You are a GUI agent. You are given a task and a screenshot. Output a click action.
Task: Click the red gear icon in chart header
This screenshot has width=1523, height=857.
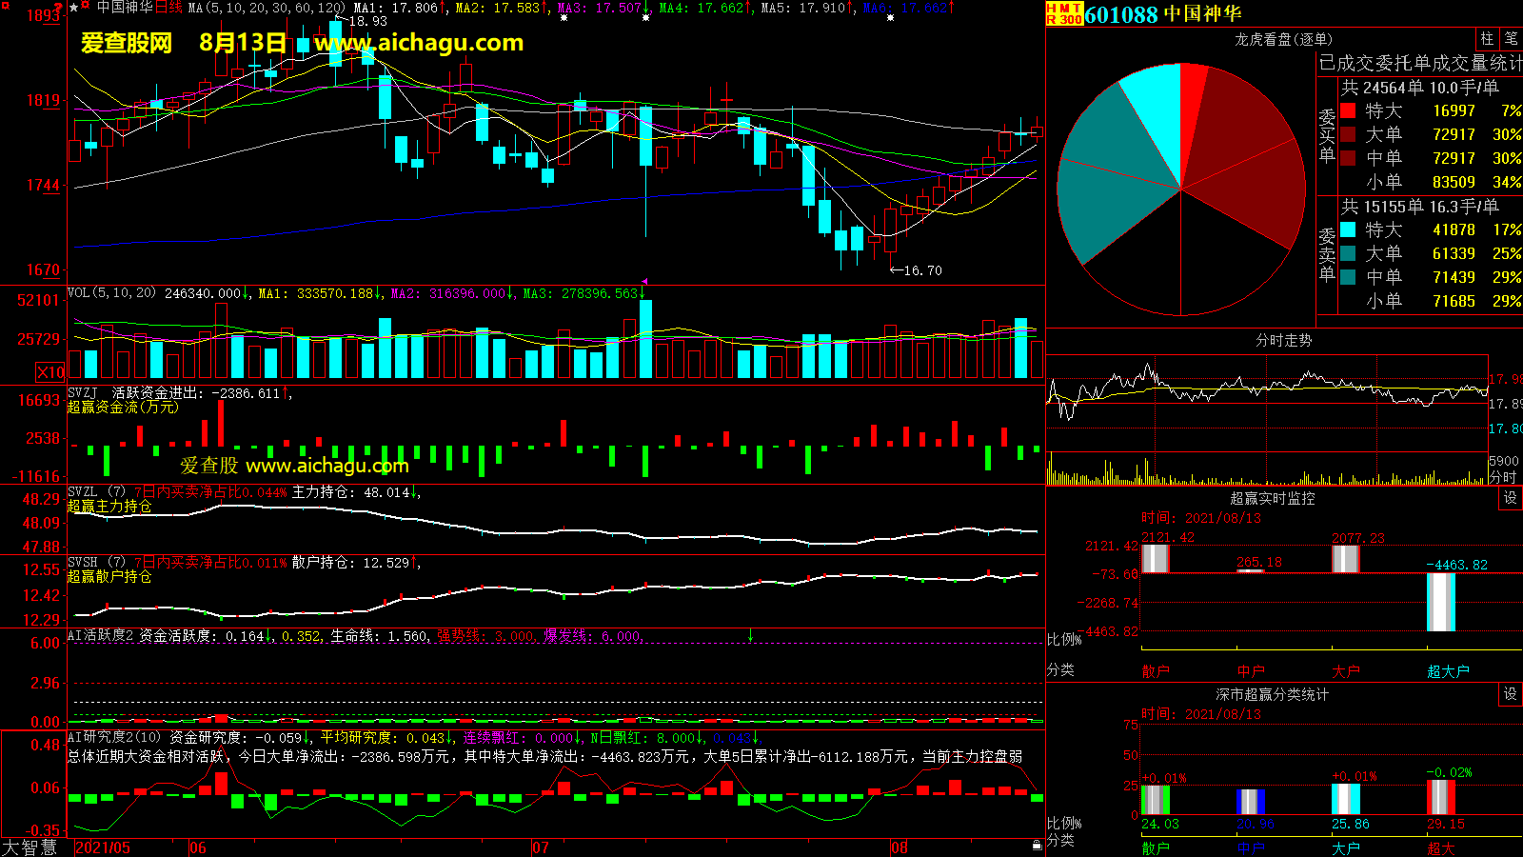click(86, 7)
